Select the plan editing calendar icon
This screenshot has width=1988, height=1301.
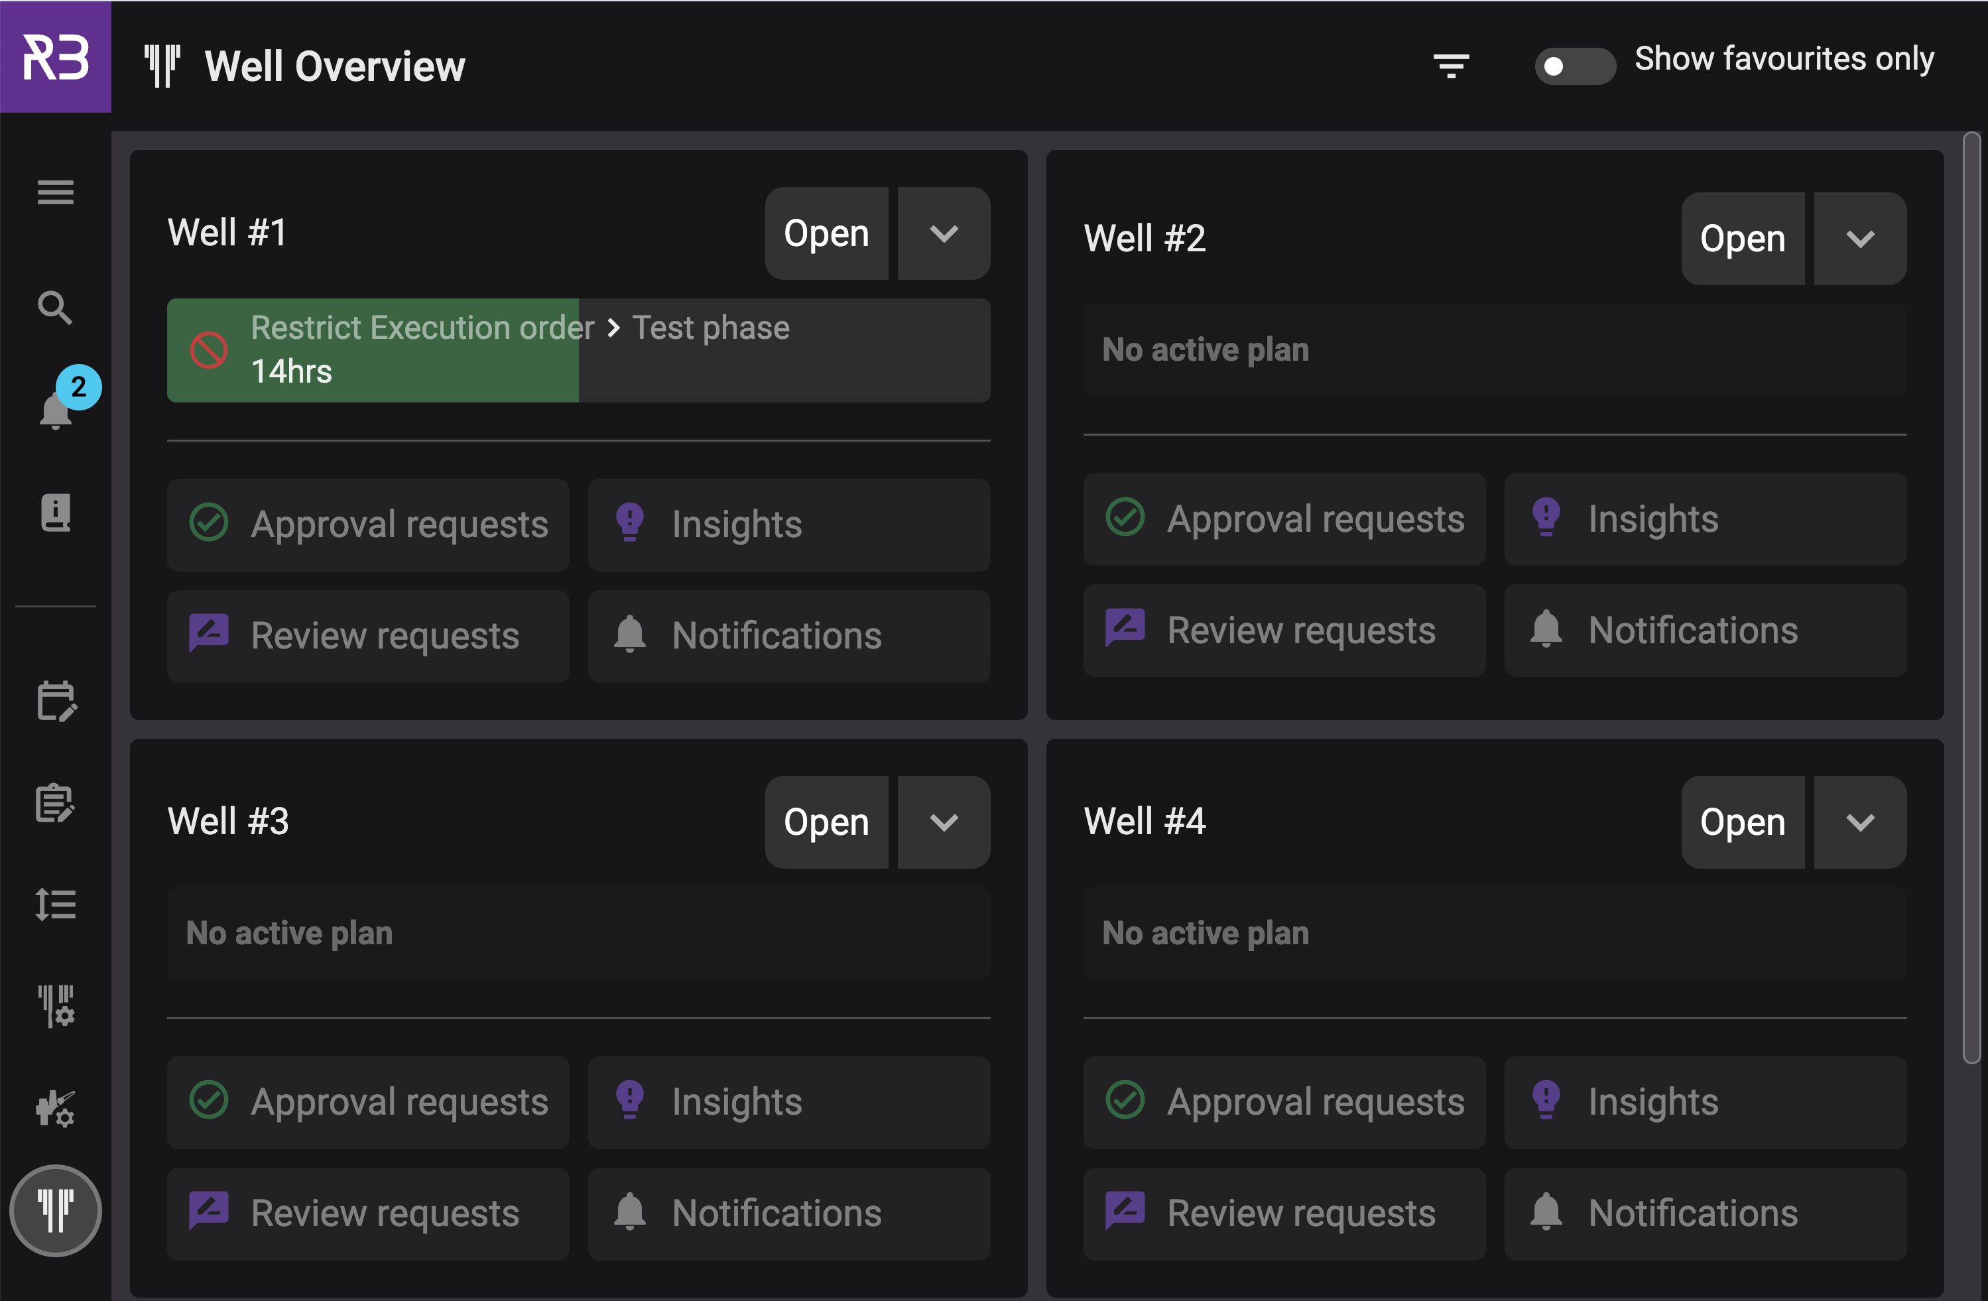(x=55, y=702)
